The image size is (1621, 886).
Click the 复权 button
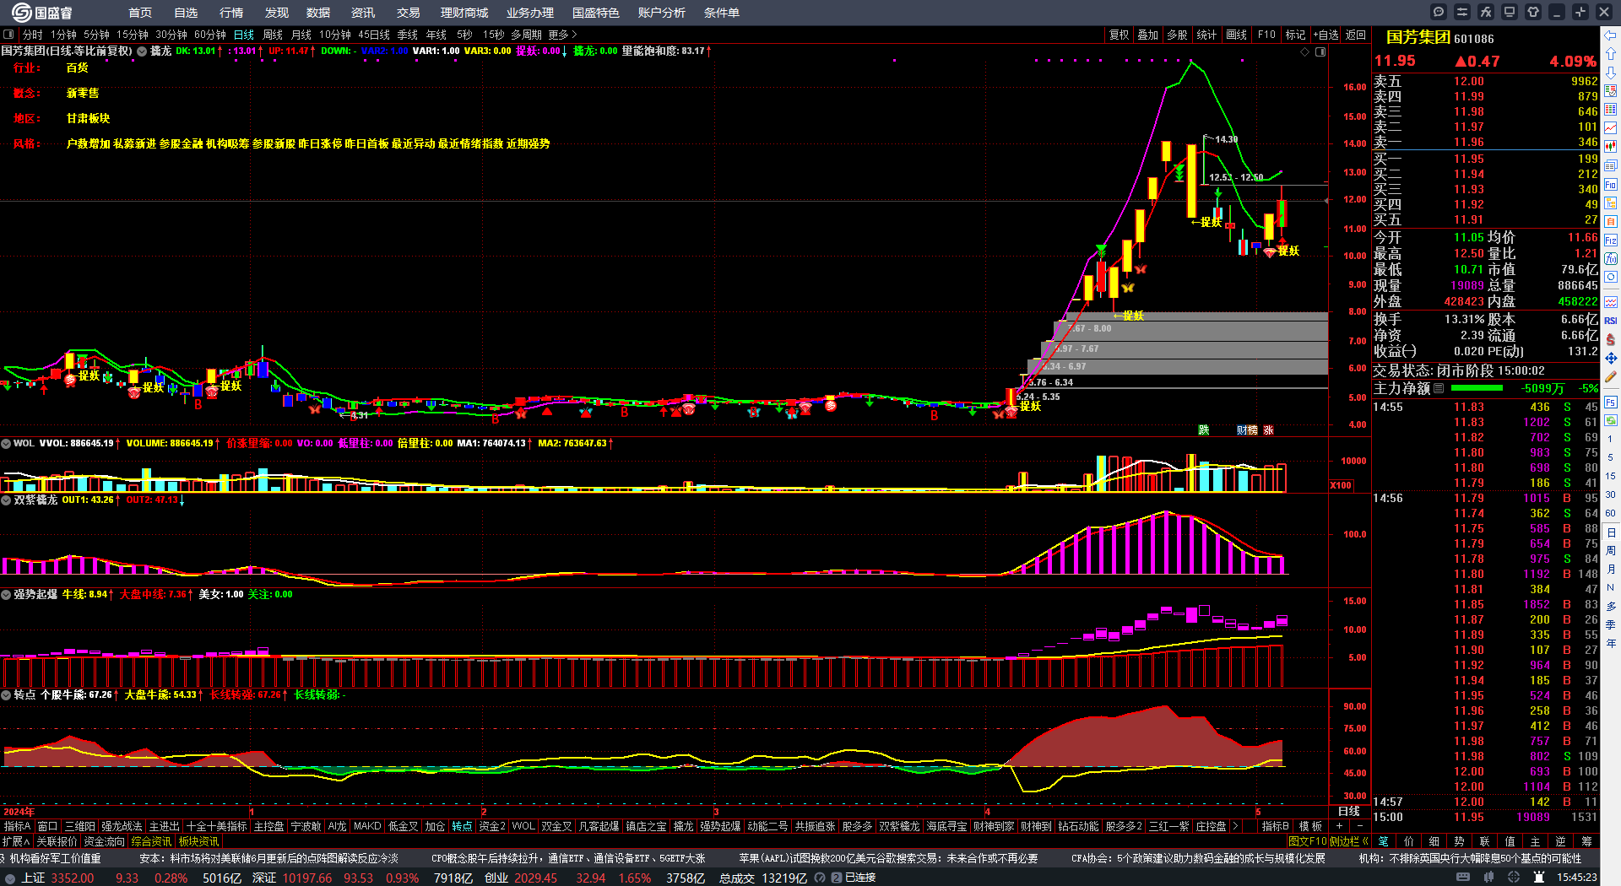click(x=1120, y=35)
